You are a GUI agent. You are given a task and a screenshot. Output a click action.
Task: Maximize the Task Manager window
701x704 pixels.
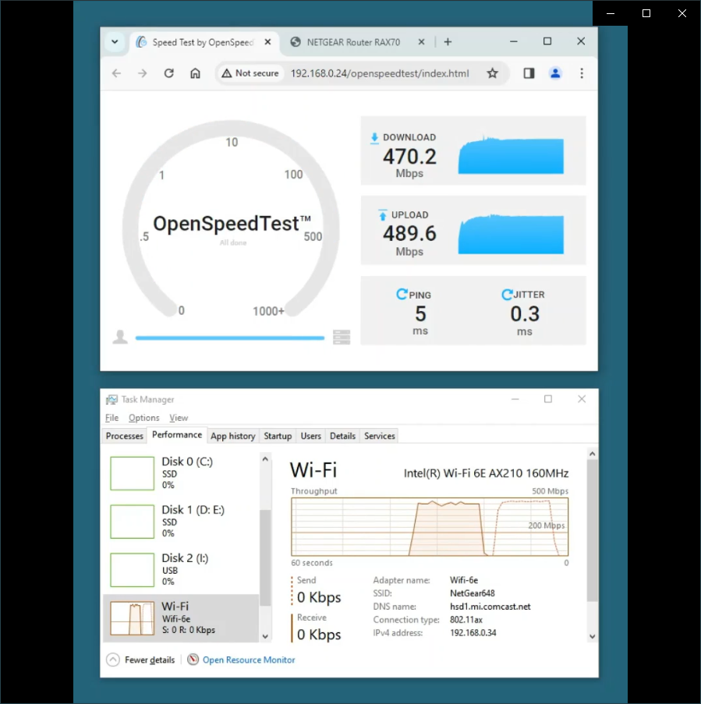(x=548, y=399)
